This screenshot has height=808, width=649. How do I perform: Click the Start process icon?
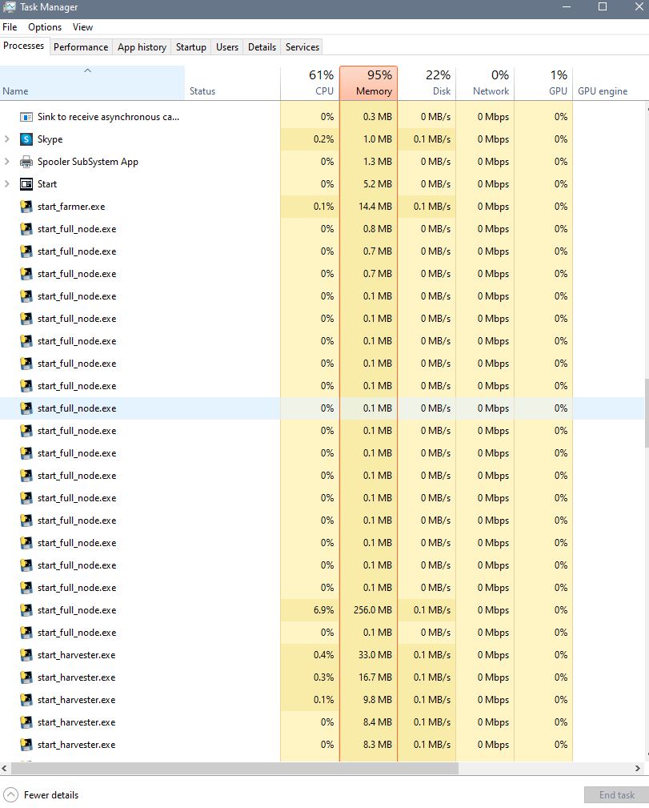point(26,184)
